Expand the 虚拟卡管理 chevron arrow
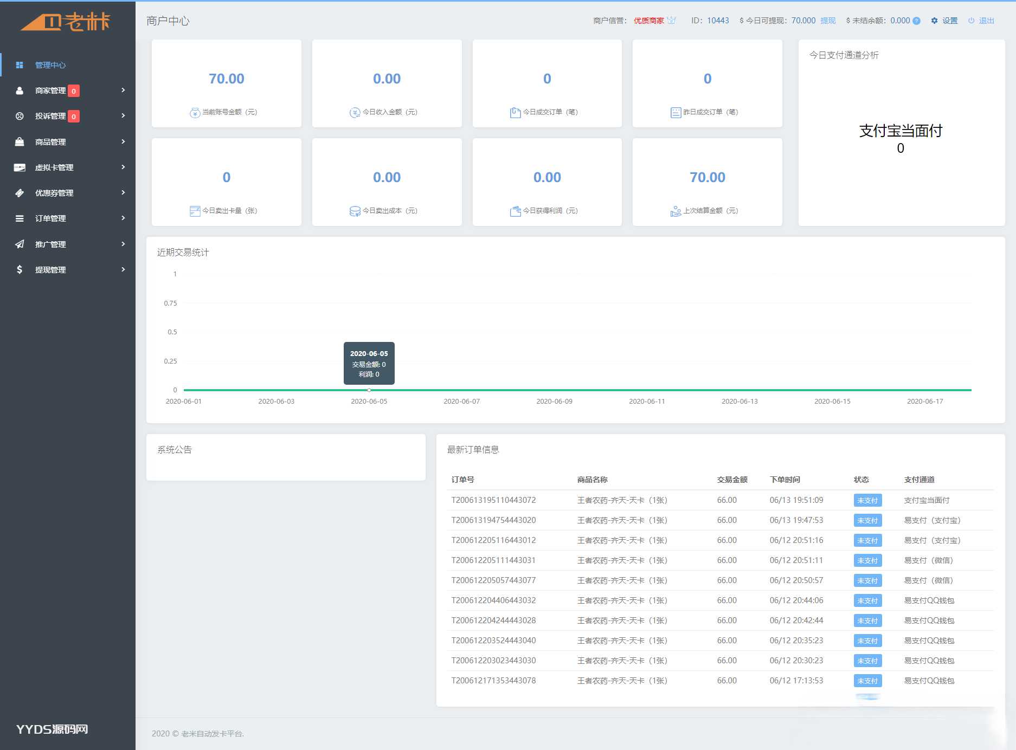This screenshot has height=750, width=1016. (x=123, y=167)
